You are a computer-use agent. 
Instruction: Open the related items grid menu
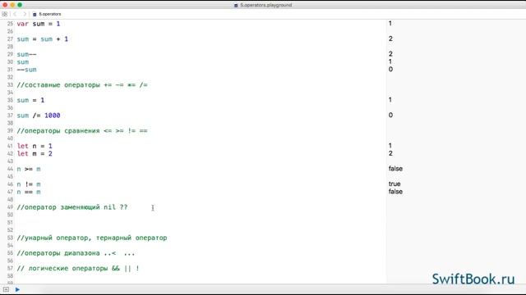(5, 14)
